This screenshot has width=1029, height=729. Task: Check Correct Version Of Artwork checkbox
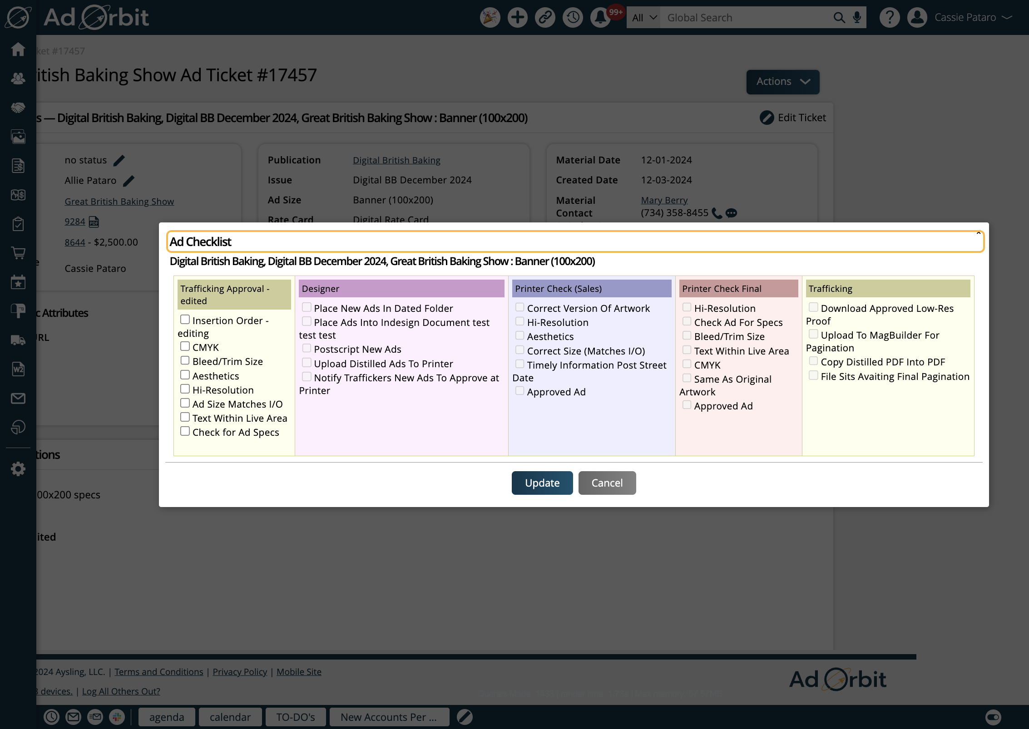pyautogui.click(x=520, y=307)
